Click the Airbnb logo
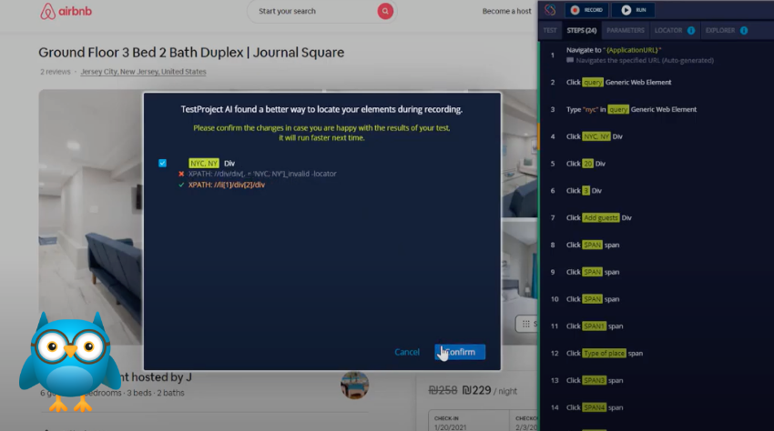This screenshot has height=431, width=774. coord(66,11)
